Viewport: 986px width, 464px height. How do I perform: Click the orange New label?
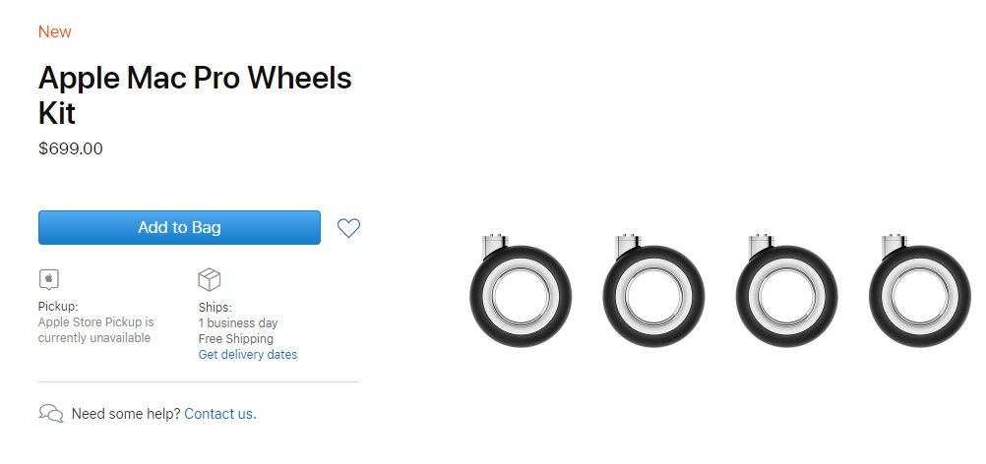(x=55, y=32)
